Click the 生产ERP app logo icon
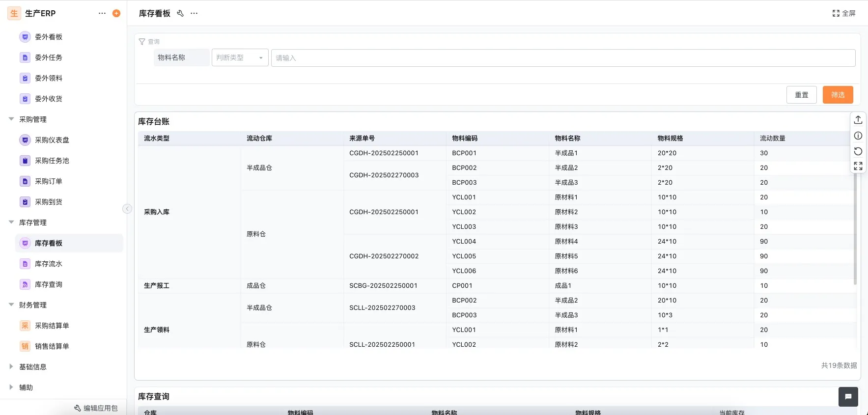Screen dimensions: 868x415 (14, 13)
